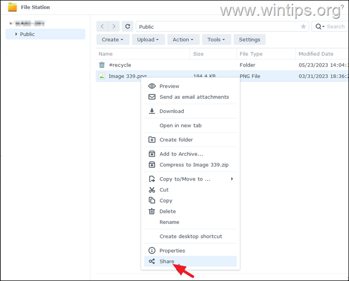The image size is (349, 281).
Task: Click the Add to Archive icon
Action: click(x=152, y=154)
